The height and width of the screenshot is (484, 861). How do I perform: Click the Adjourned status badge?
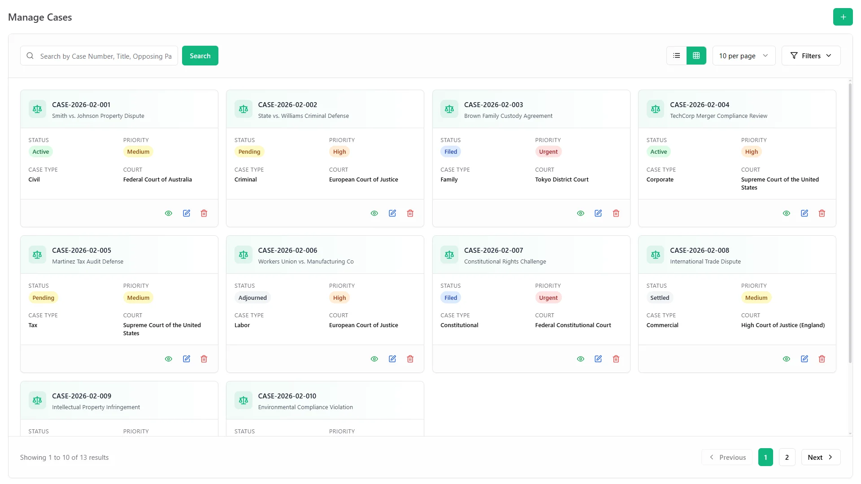click(252, 298)
